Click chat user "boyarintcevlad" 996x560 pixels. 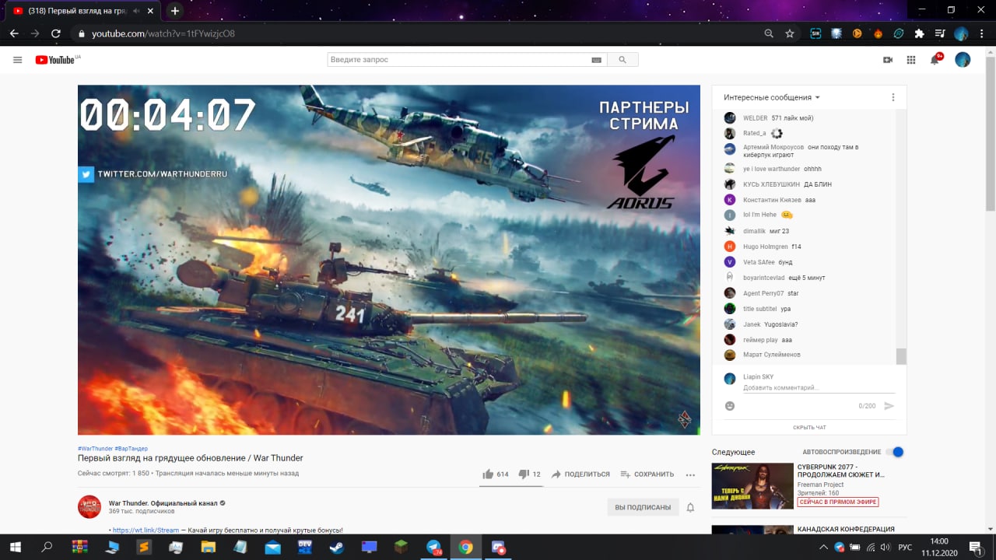click(x=764, y=278)
